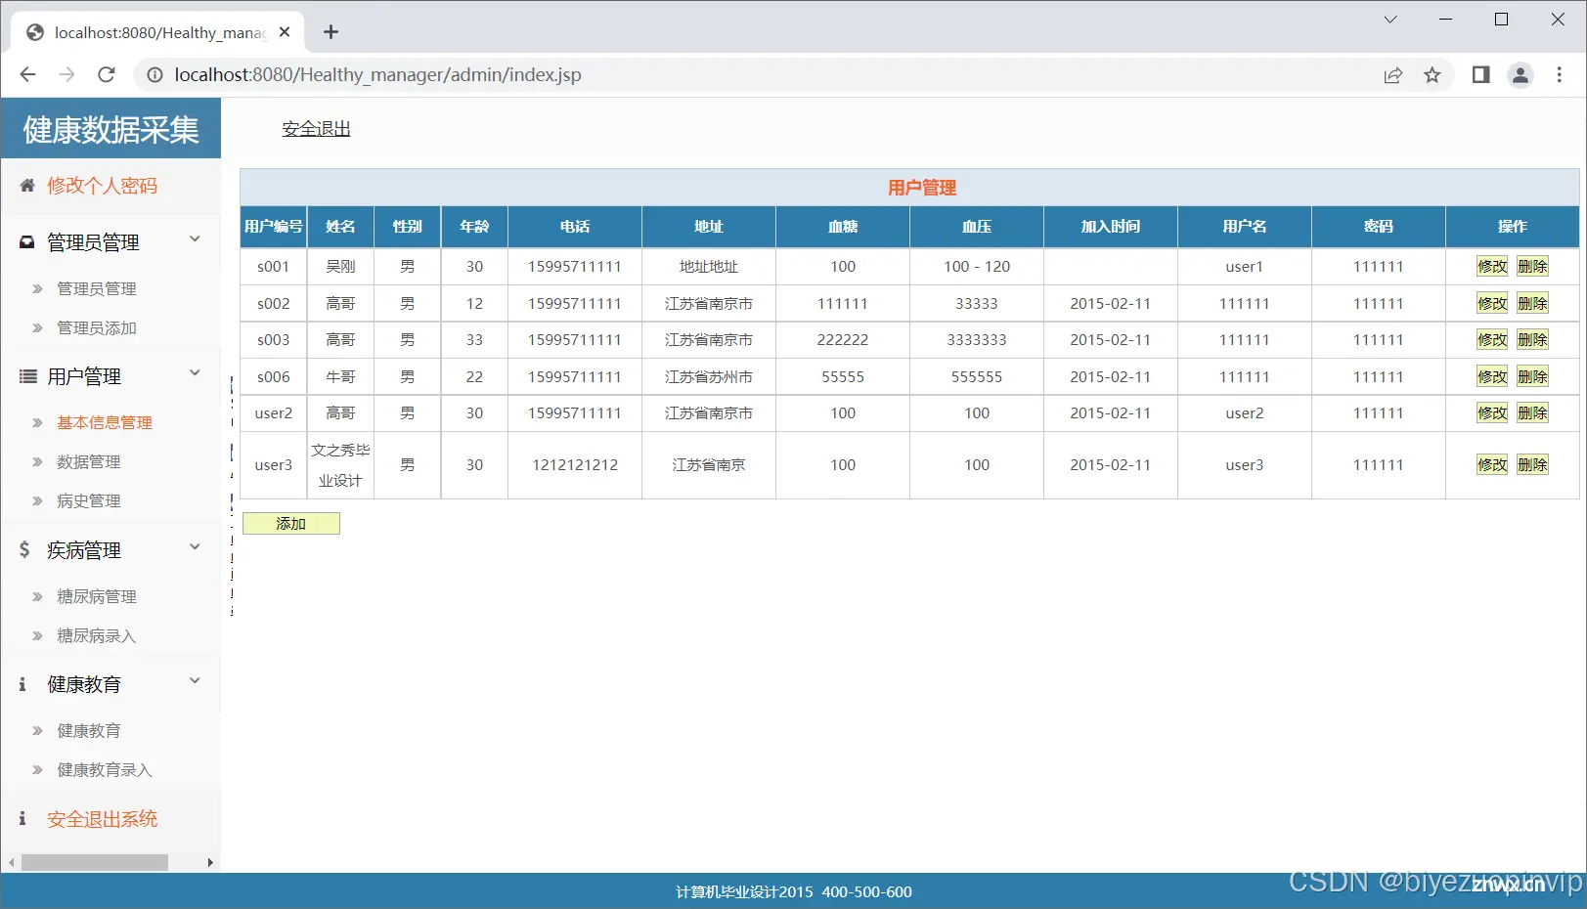Image resolution: width=1587 pixels, height=909 pixels.
Task: Open 修改个人密码 in sidebar
Action: click(102, 186)
